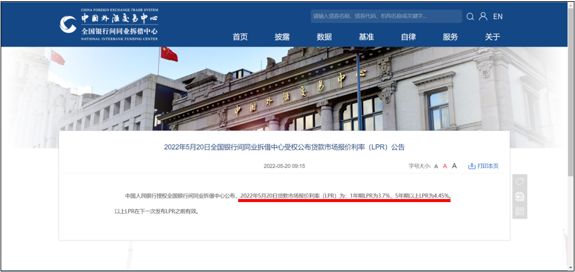
Task: Select the small font size A
Action: [436, 166]
